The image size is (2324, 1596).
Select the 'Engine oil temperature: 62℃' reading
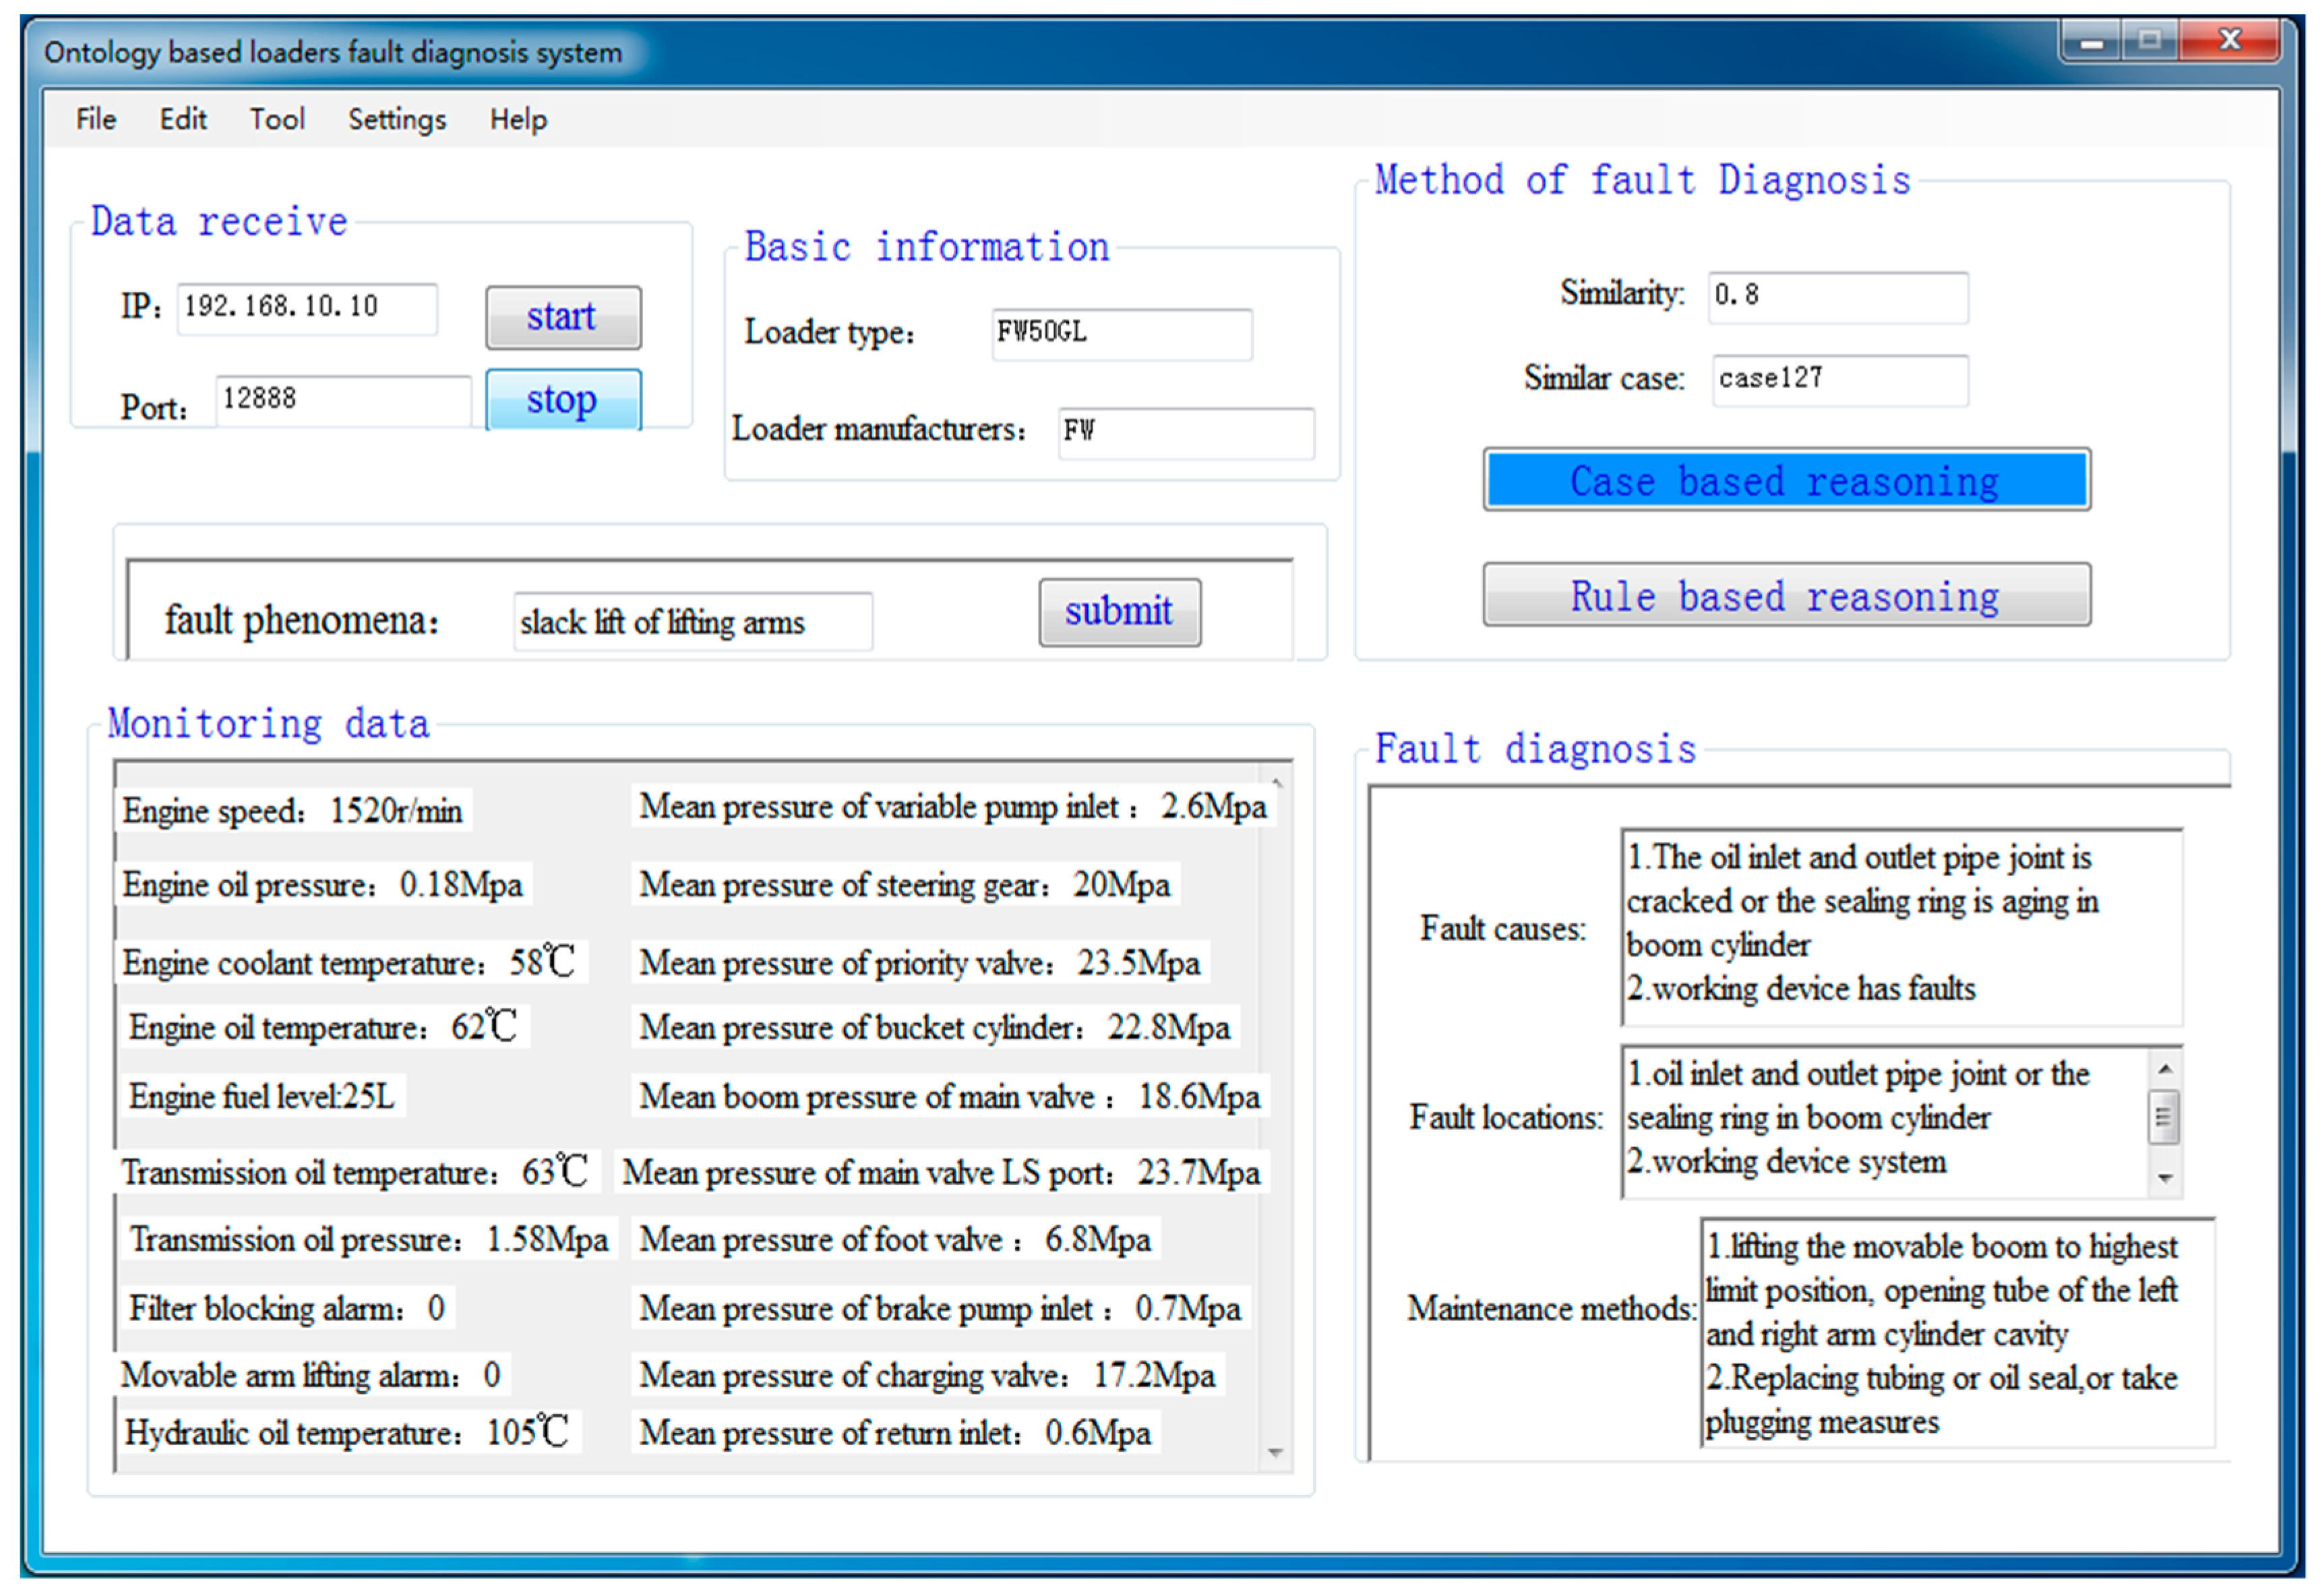click(x=324, y=1027)
